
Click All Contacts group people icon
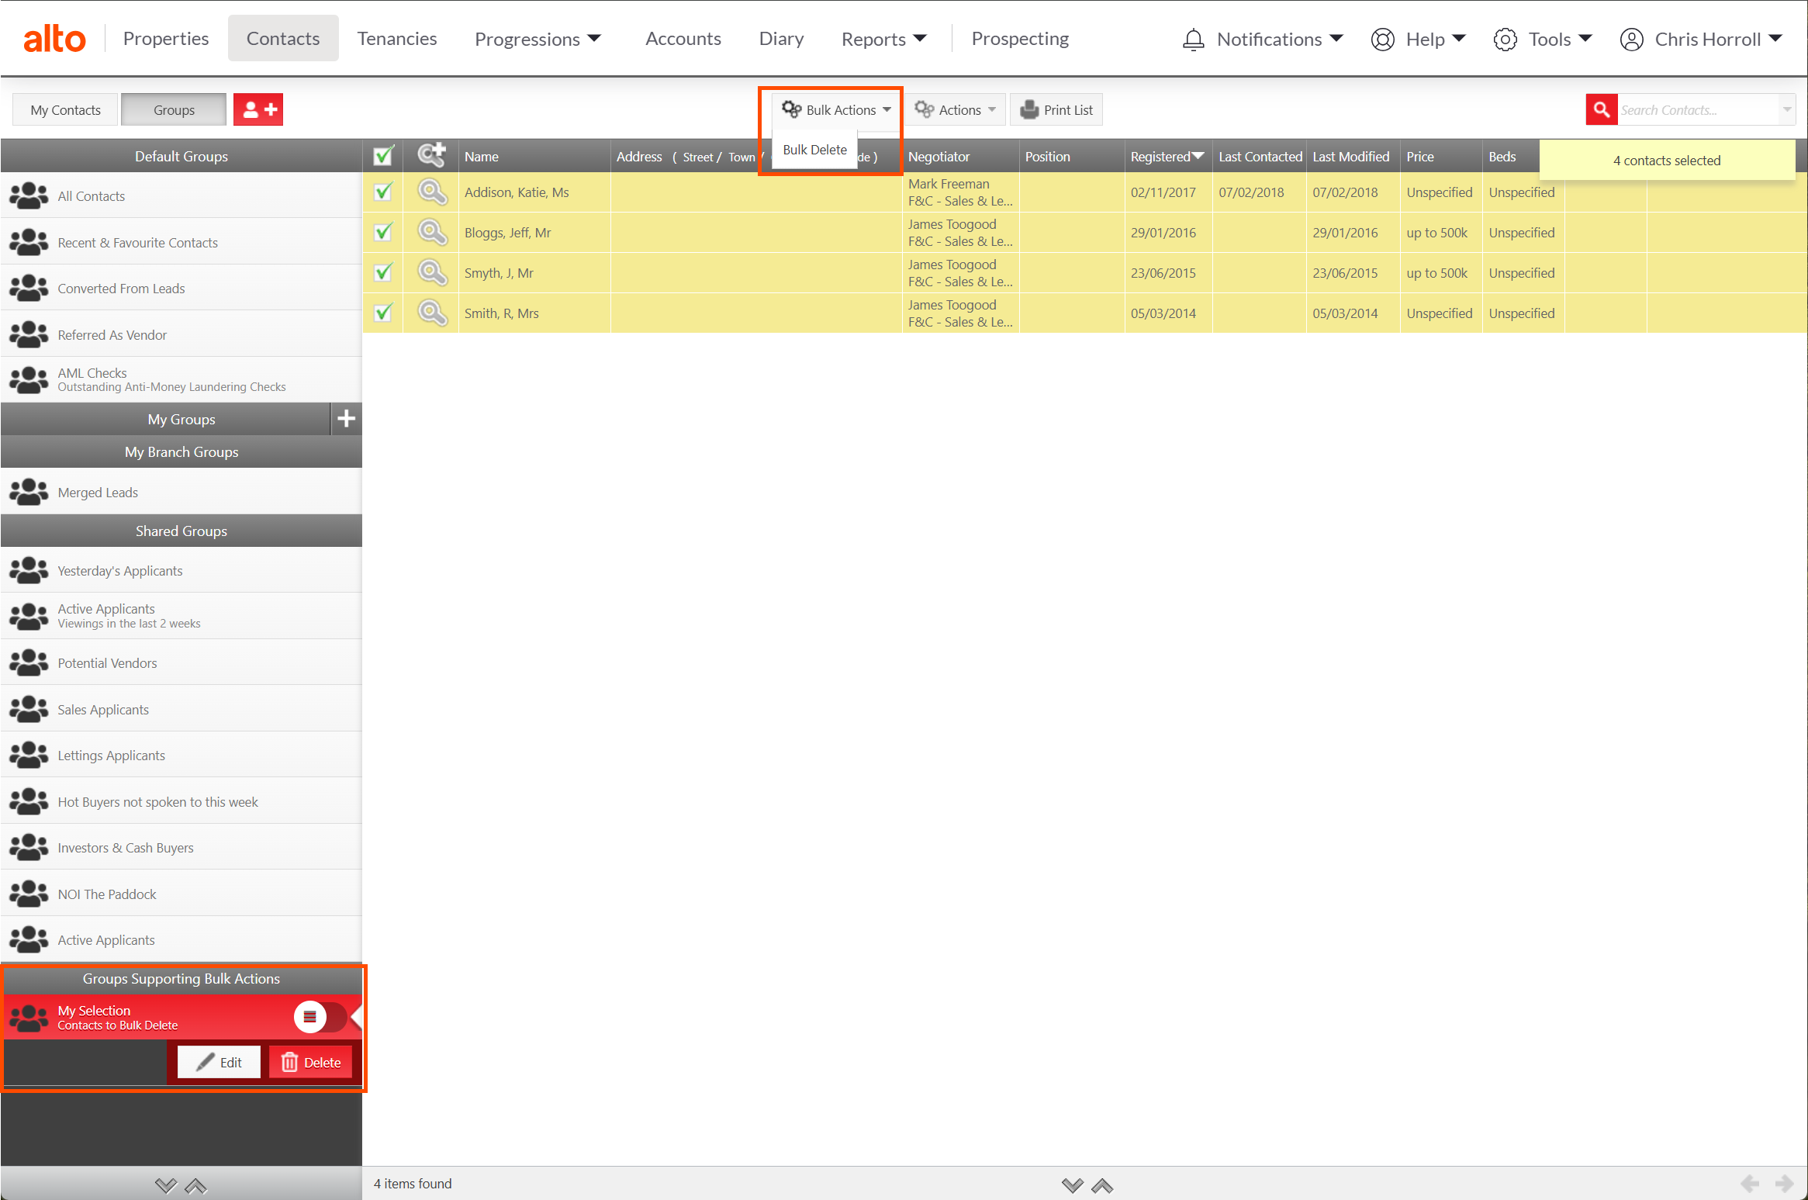[29, 195]
